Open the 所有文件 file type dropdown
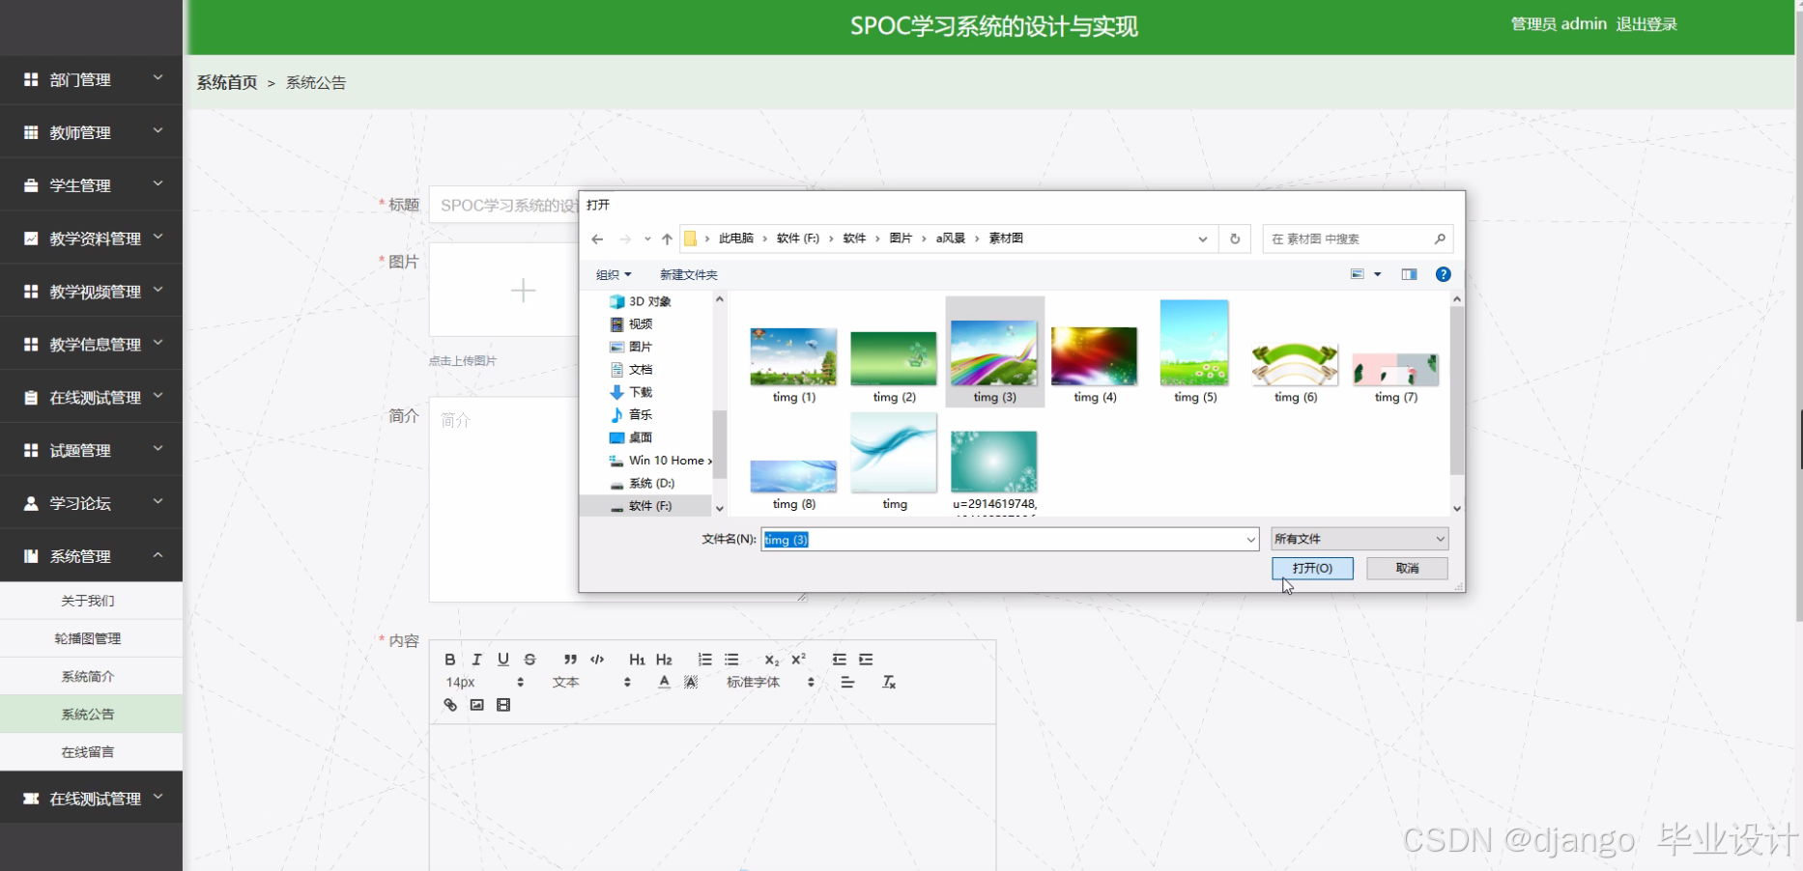The image size is (1803, 871). [1359, 538]
